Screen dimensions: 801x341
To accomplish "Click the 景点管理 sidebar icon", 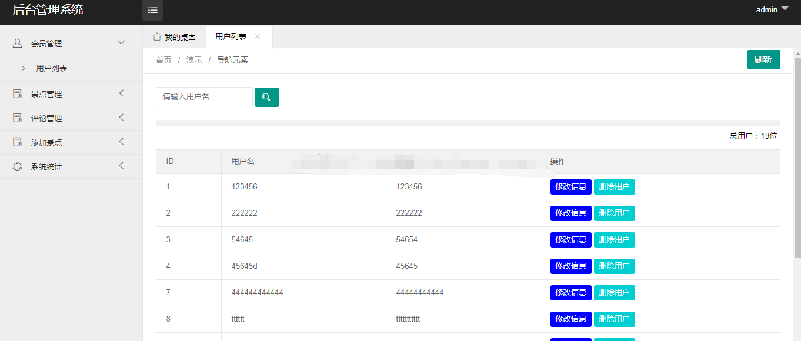I will coord(18,93).
